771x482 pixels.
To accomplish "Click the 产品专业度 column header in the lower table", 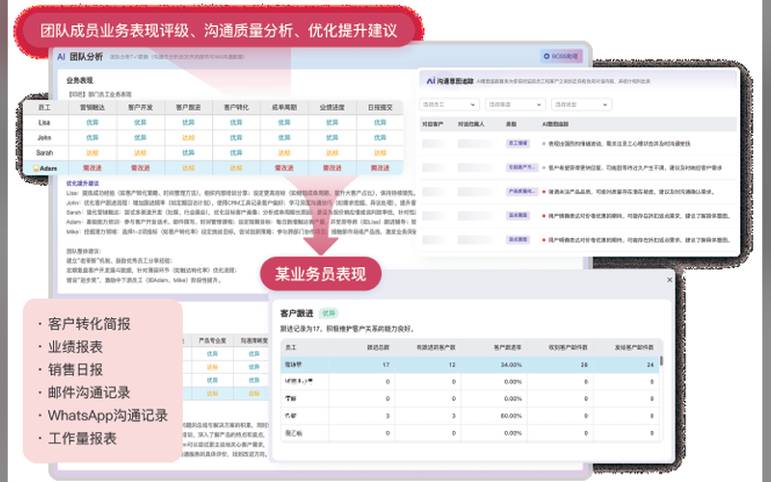I will [212, 340].
